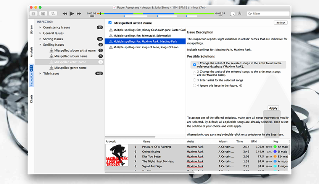
Task: Sort table by Name column header
Action: [x=146, y=141]
